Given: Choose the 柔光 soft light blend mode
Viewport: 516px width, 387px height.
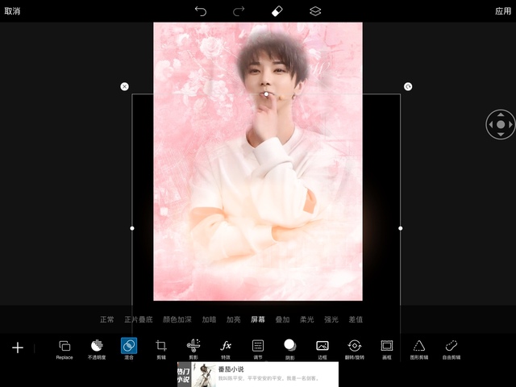Looking at the screenshot, I should (x=307, y=319).
